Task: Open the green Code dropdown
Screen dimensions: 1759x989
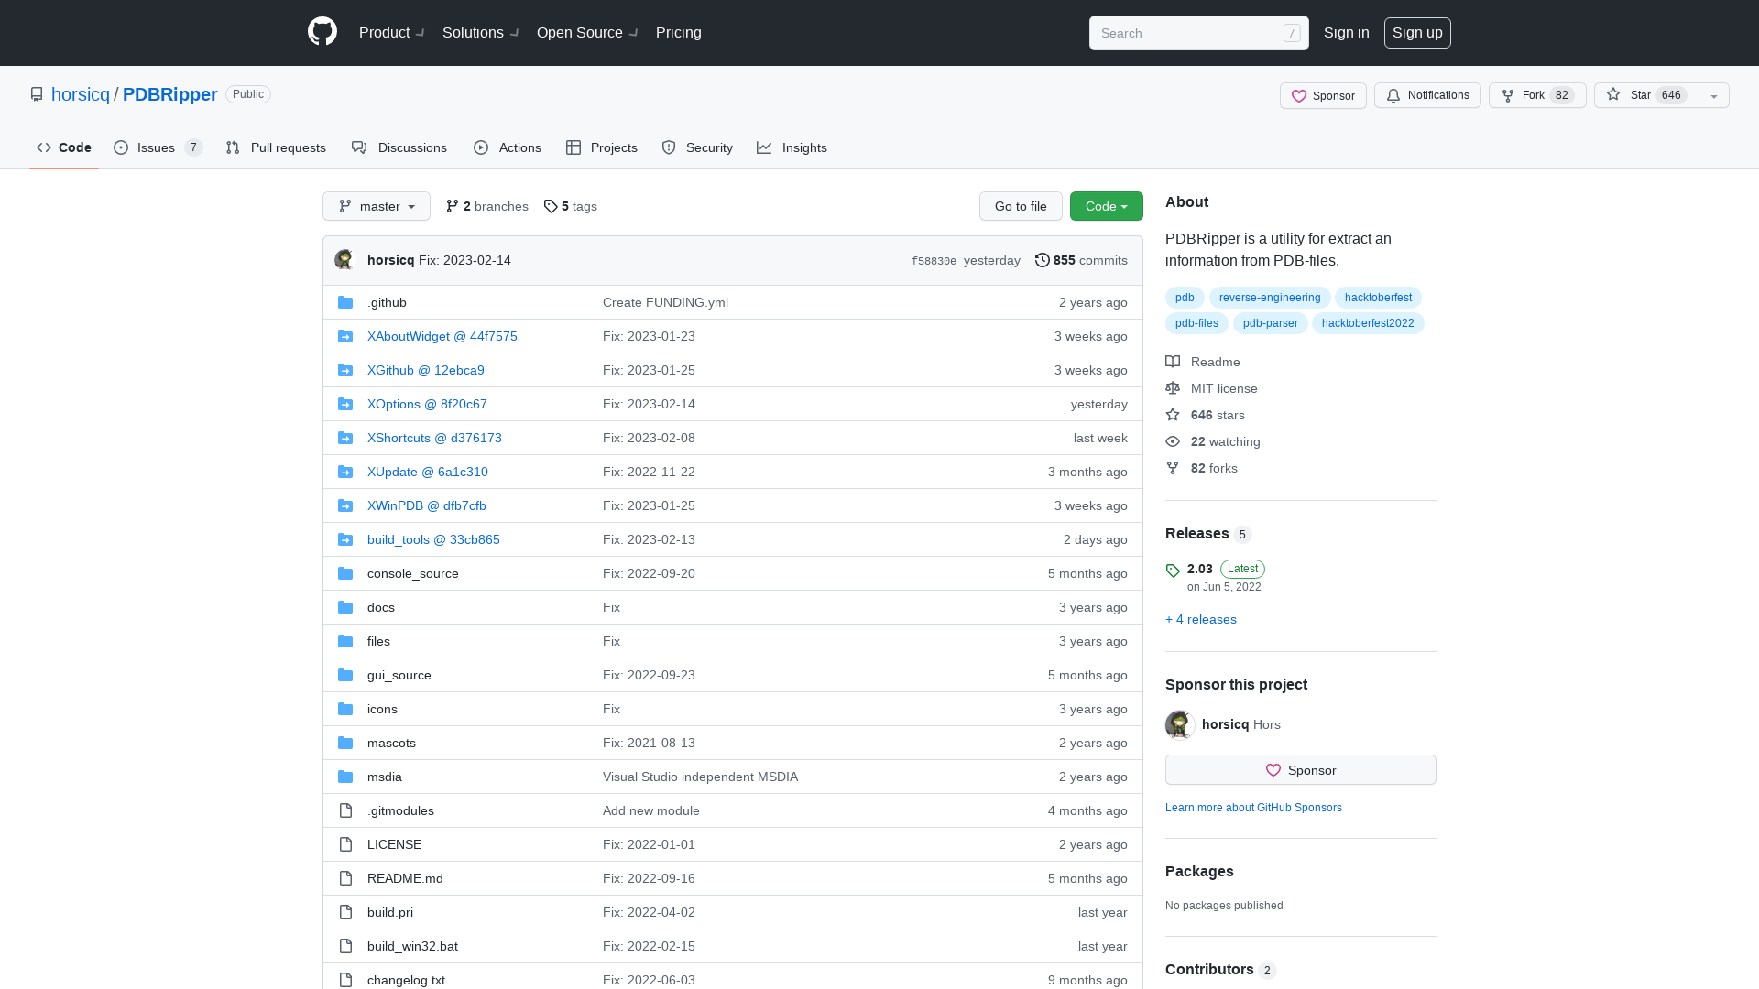Action: [x=1107, y=206]
